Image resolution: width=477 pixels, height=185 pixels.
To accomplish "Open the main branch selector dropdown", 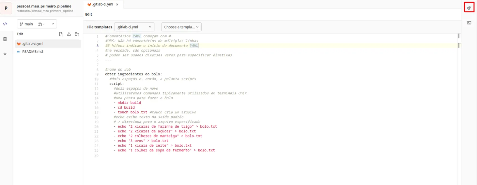I will [37, 24].
